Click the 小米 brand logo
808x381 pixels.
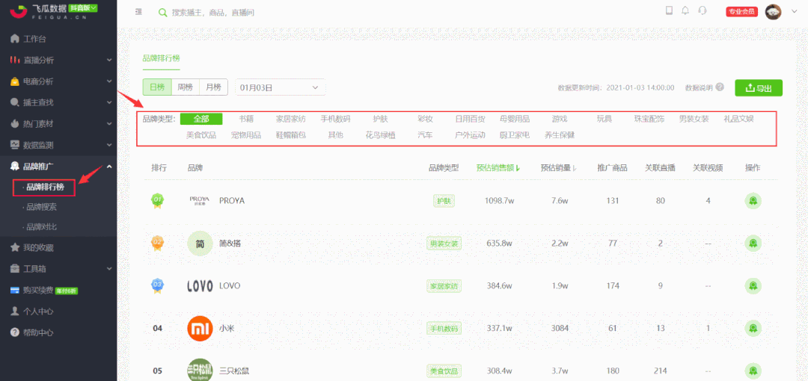pyautogui.click(x=200, y=328)
